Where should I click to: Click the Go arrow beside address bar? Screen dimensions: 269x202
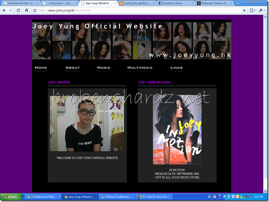point(244,10)
